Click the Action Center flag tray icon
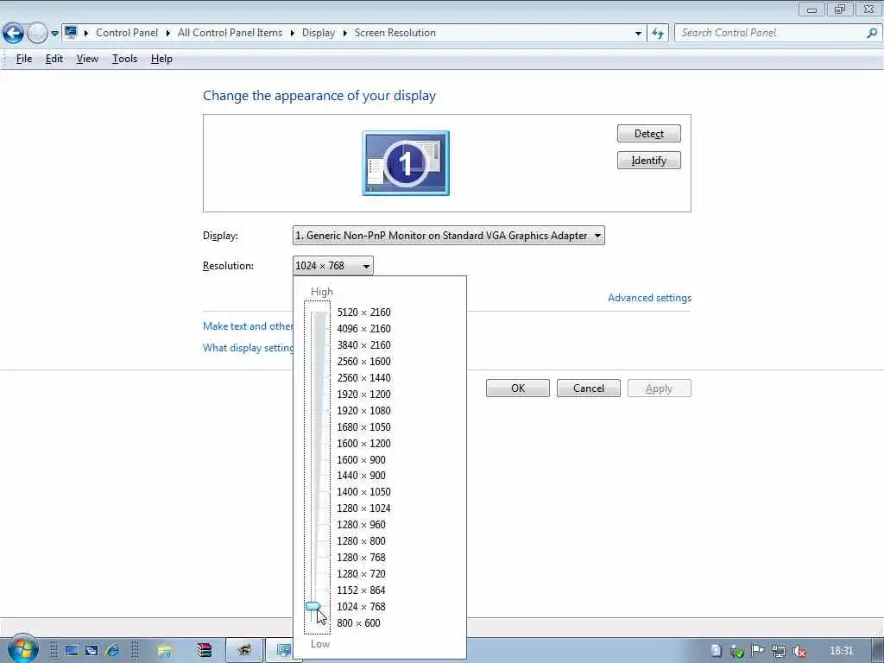Viewport: 884px width, 663px height. coord(758,651)
